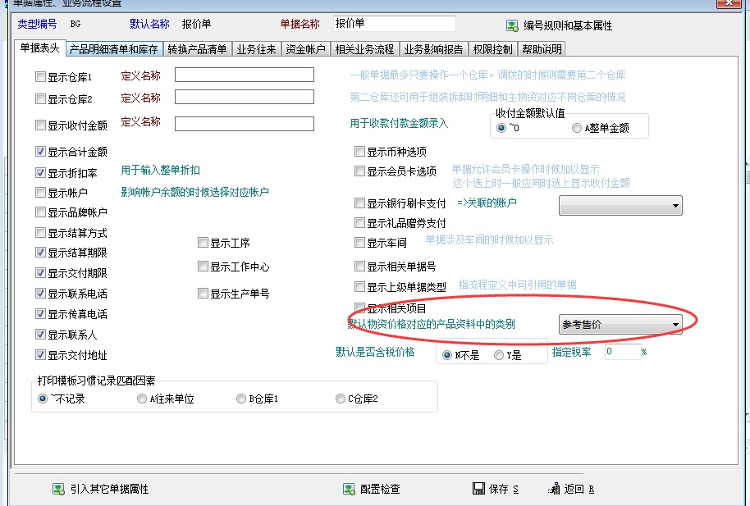750x506 pixels.
Task: Switch to the 产品明细清单和库存 tab
Action: coord(114,49)
